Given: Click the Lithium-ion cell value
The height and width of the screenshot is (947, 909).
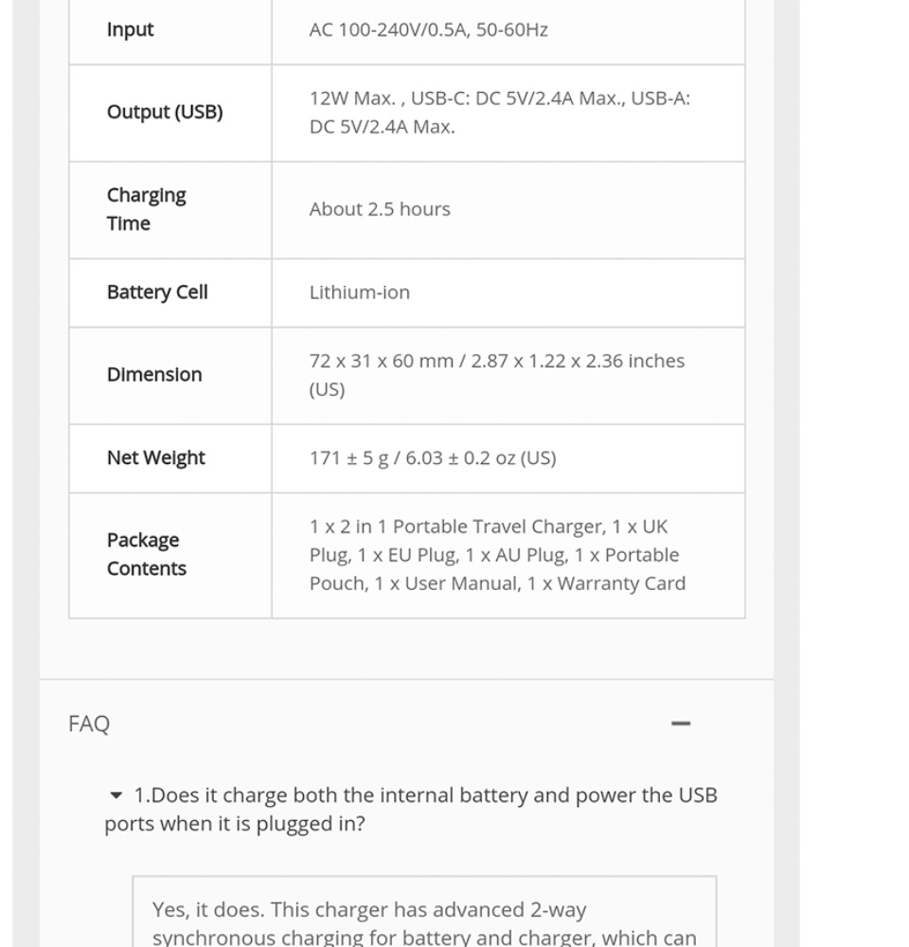Looking at the screenshot, I should [x=360, y=292].
